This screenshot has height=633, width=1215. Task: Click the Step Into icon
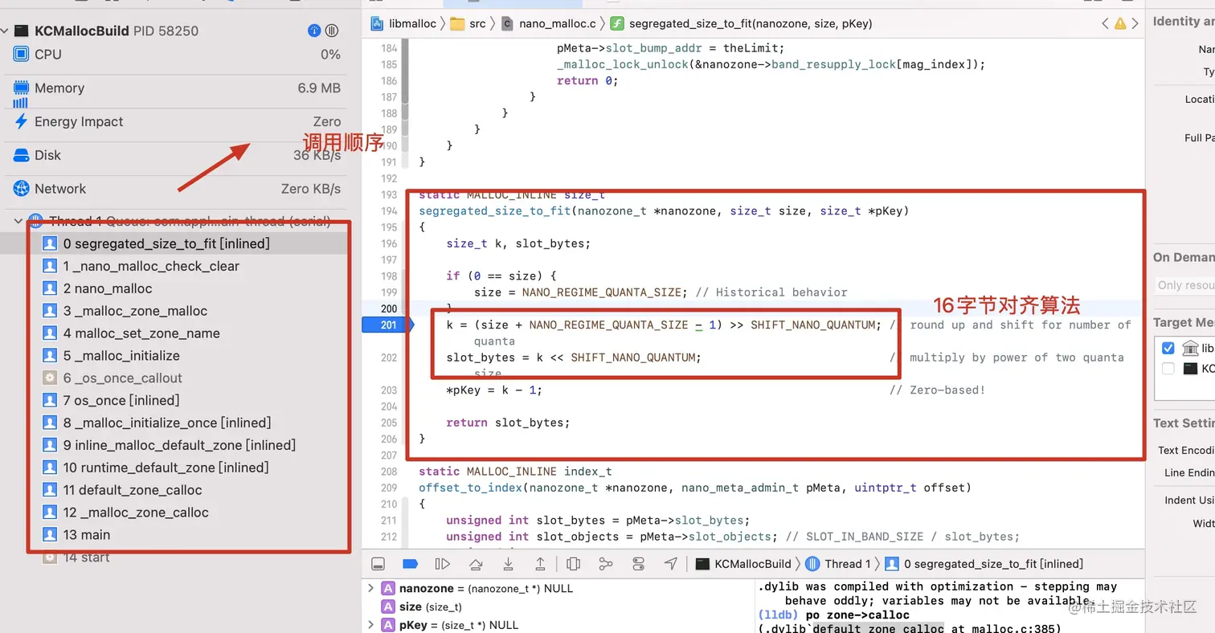509,563
